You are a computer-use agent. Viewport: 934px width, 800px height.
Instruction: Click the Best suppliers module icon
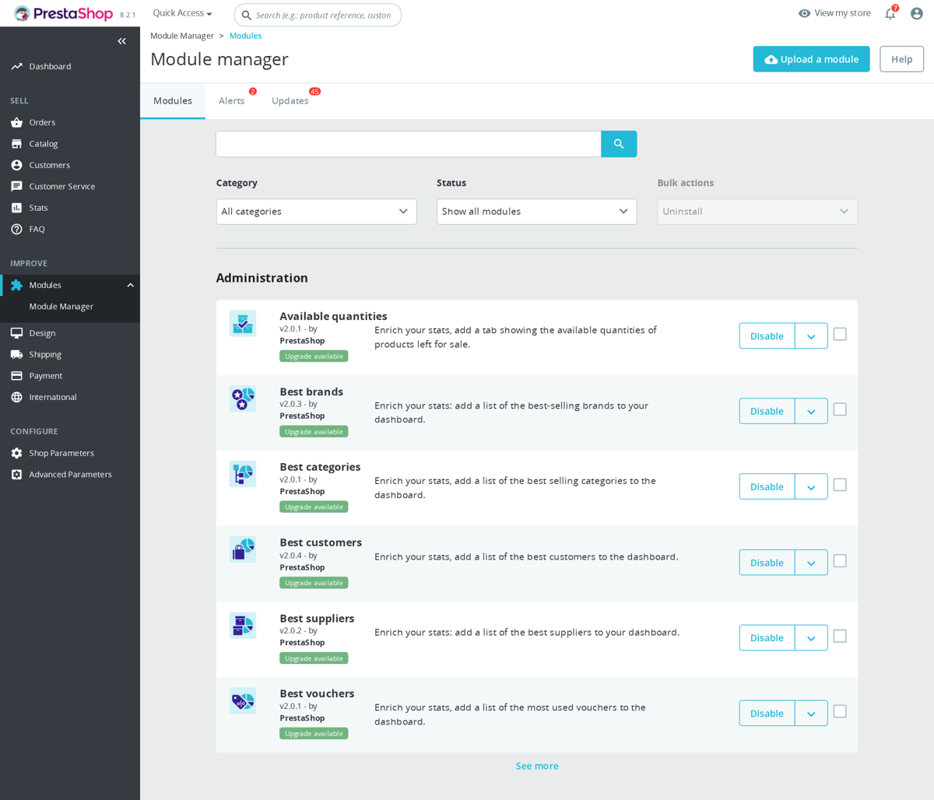click(243, 625)
